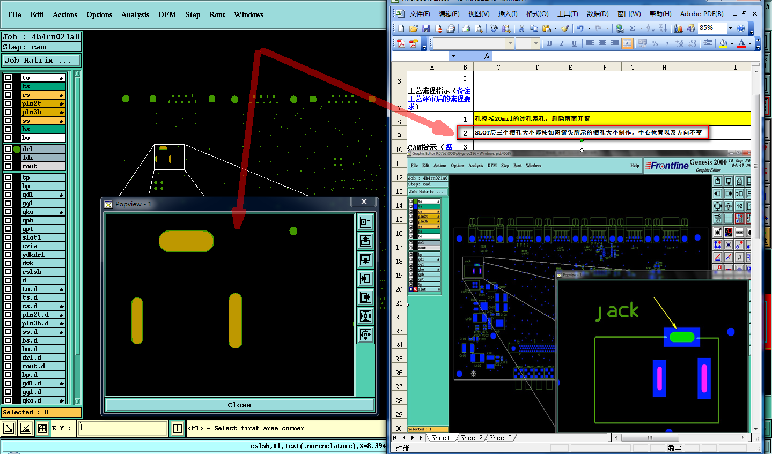Click the Excel Help question mark icon
Viewport: 772px width, 454px height.
pos(741,28)
